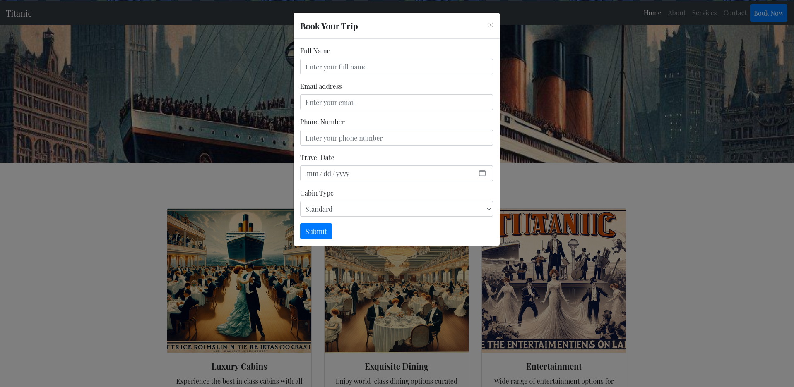The width and height of the screenshot is (794, 387).
Task: Click the Book Now button in navbar
Action: click(x=769, y=13)
